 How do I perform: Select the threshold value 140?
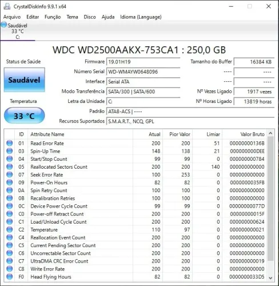click(x=216, y=167)
